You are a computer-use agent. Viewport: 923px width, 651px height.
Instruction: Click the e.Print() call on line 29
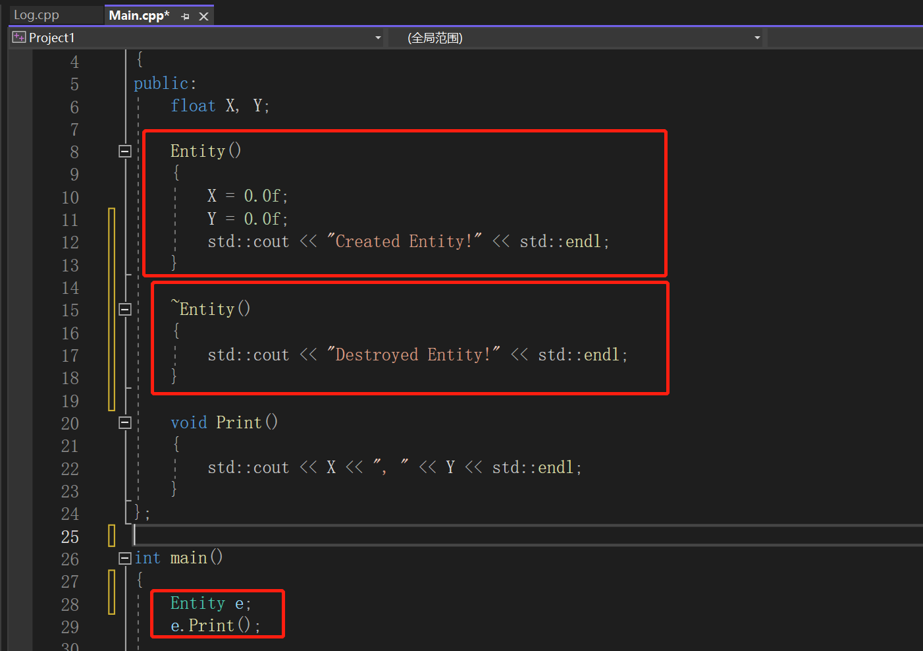tap(215, 625)
